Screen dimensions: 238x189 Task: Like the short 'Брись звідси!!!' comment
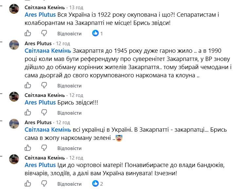28,113
